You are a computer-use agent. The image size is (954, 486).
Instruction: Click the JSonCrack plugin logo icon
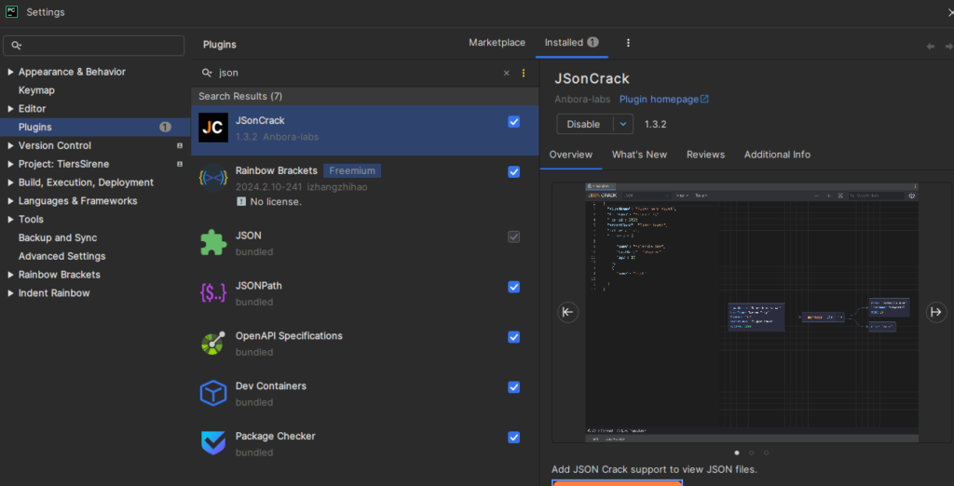coord(213,128)
